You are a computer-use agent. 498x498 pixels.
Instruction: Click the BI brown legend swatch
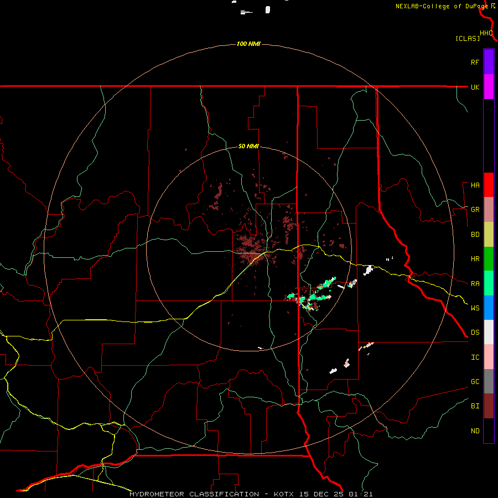click(489, 406)
